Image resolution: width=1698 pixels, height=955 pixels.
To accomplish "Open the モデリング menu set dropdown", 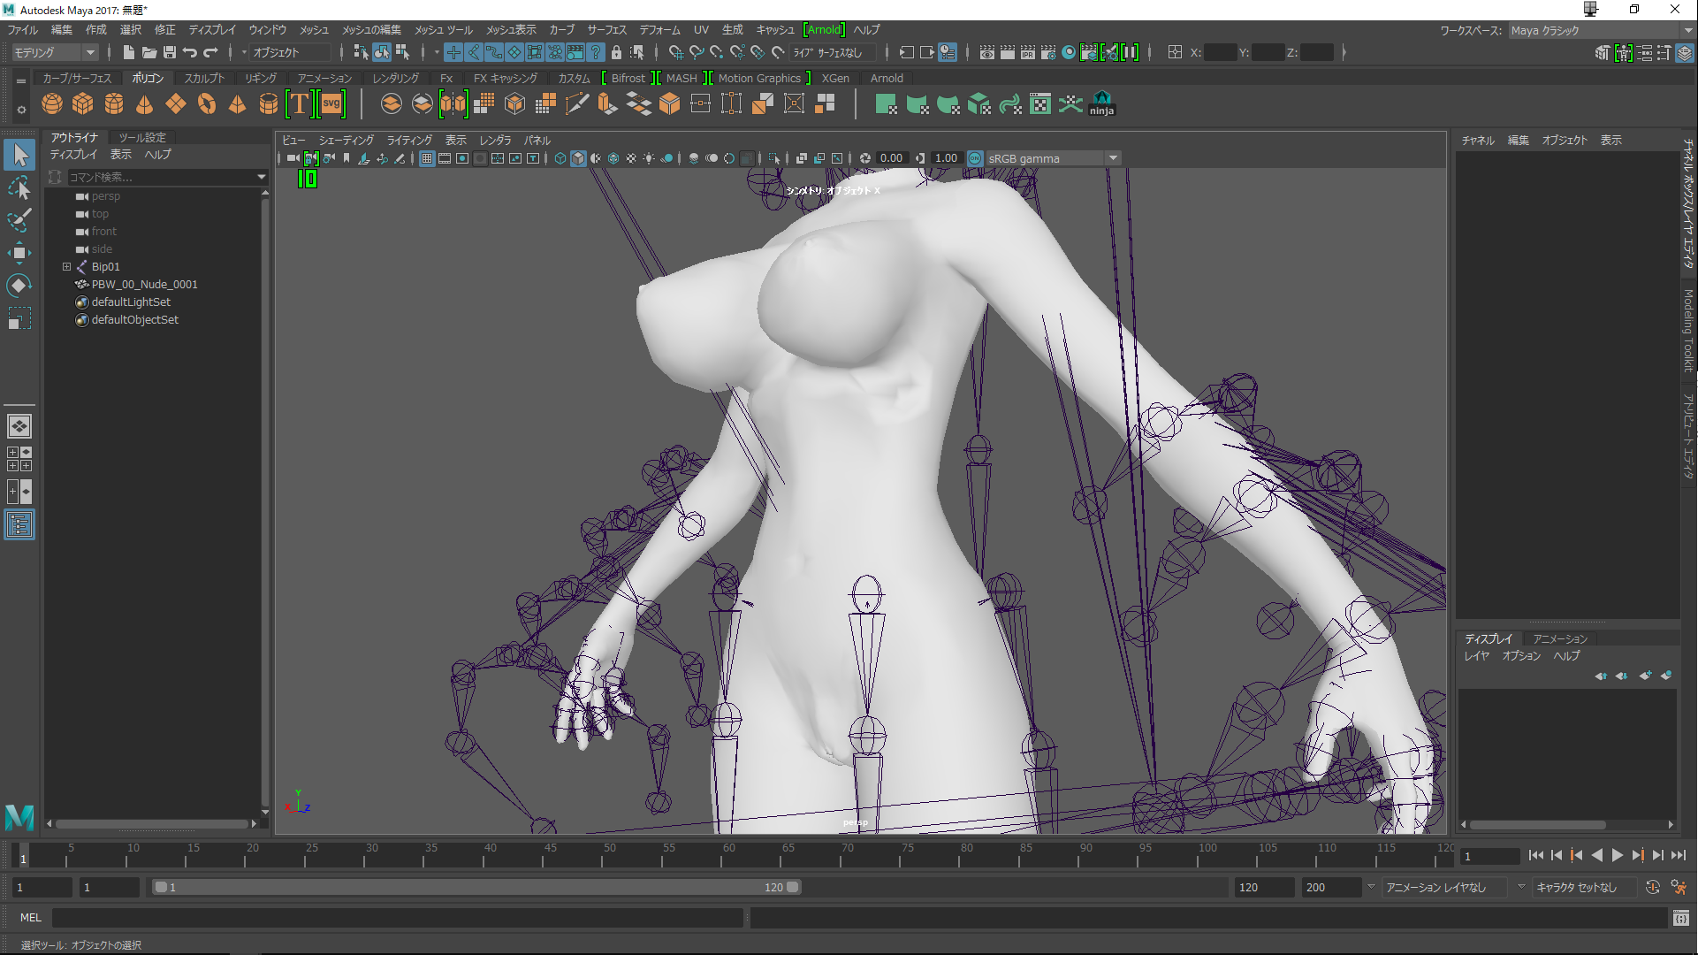I will 54,52.
